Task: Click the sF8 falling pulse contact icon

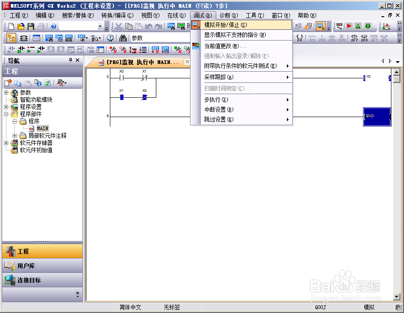Action: [x=364, y=38]
